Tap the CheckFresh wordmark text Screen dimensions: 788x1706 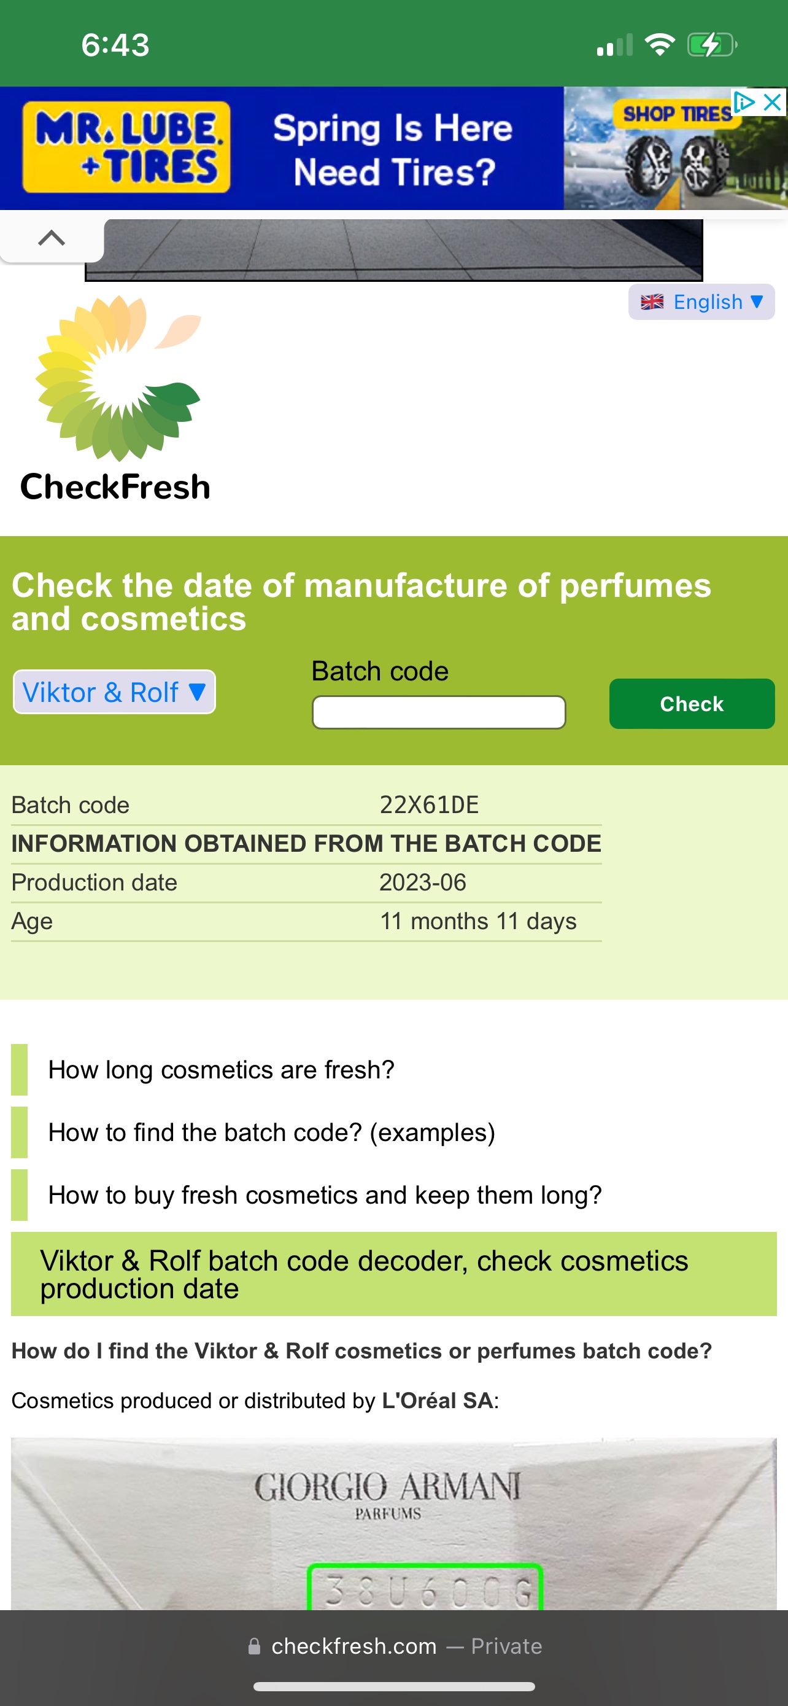(x=115, y=487)
